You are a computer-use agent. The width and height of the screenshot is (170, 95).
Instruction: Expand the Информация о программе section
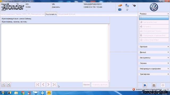click(168, 69)
